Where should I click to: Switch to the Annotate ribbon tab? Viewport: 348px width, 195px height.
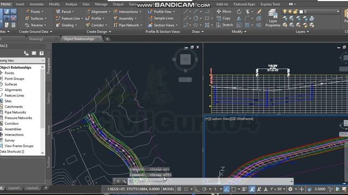tap(36, 4)
